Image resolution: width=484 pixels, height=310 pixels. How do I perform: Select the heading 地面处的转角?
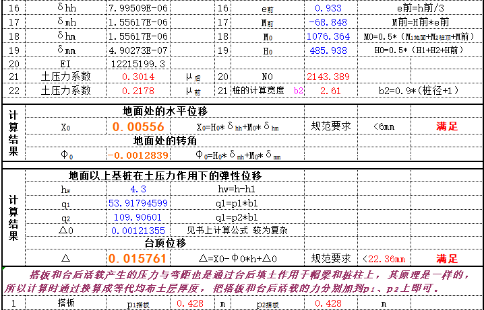point(165,141)
